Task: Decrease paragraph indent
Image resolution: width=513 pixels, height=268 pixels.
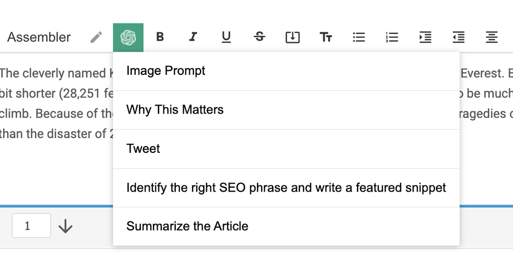Action: tap(458, 37)
